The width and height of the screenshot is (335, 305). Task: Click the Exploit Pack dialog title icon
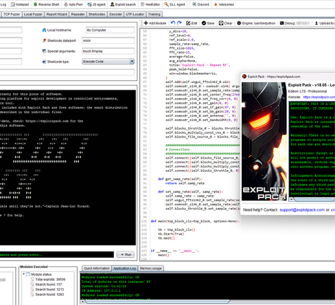(x=245, y=76)
